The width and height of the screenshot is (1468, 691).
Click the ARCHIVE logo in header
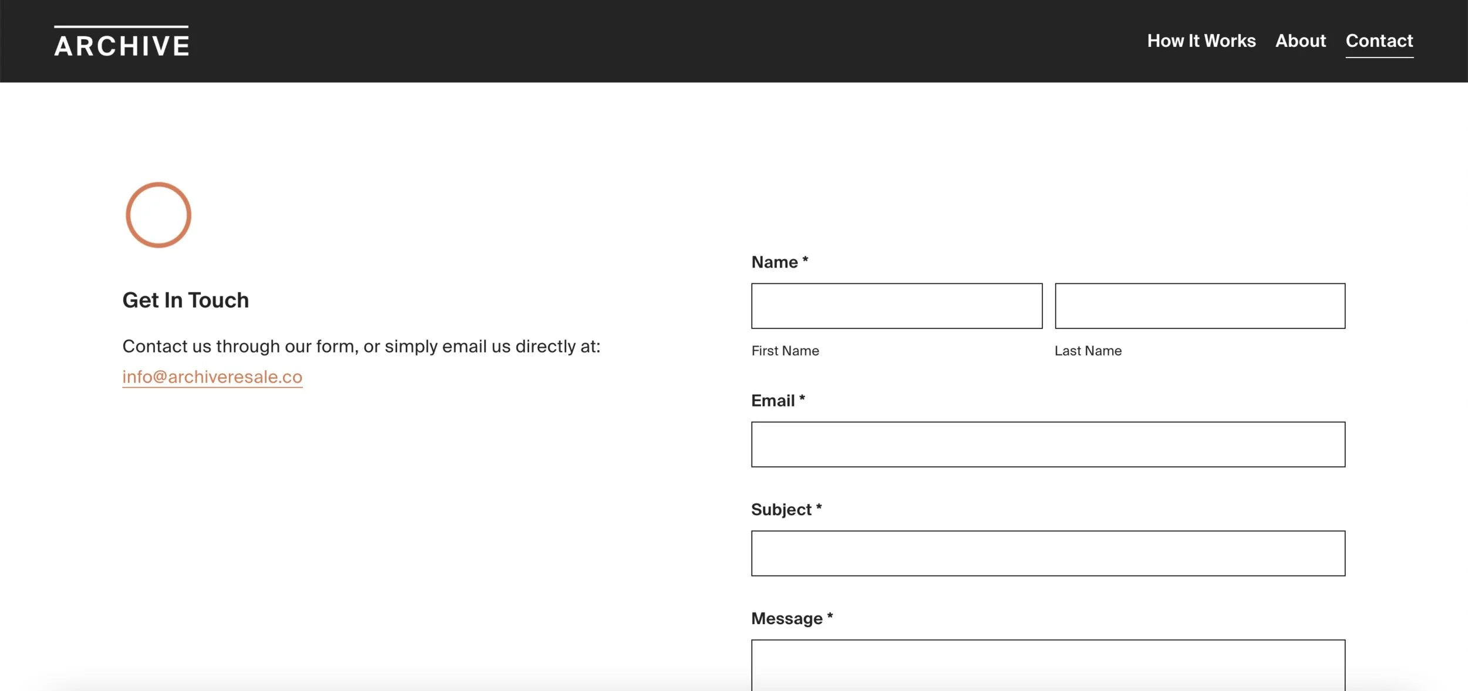pos(122,42)
